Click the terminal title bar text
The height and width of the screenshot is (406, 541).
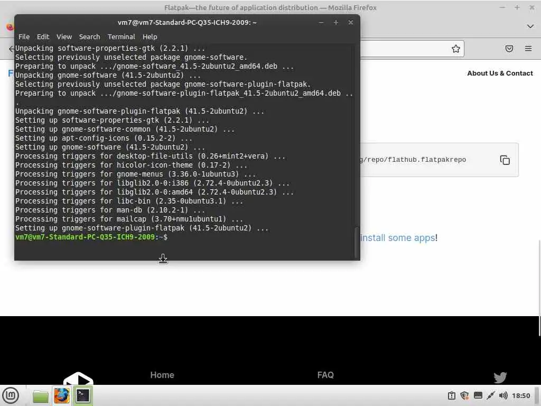tap(187, 22)
